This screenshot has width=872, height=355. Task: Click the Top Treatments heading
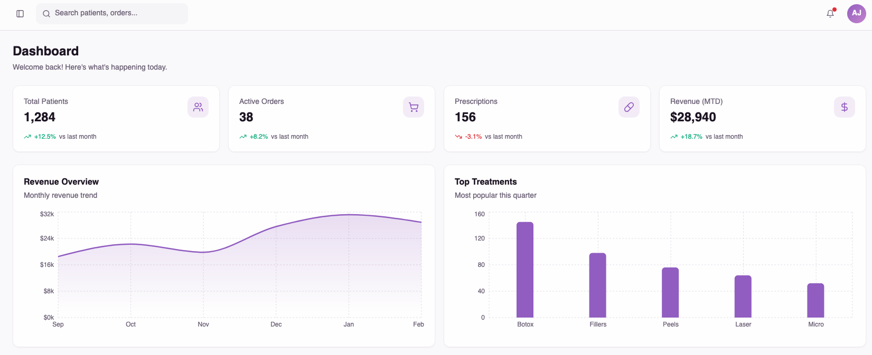pyautogui.click(x=486, y=181)
